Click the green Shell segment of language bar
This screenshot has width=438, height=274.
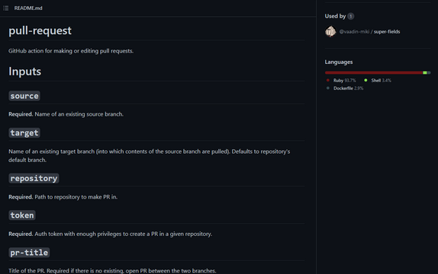[x=425, y=73]
